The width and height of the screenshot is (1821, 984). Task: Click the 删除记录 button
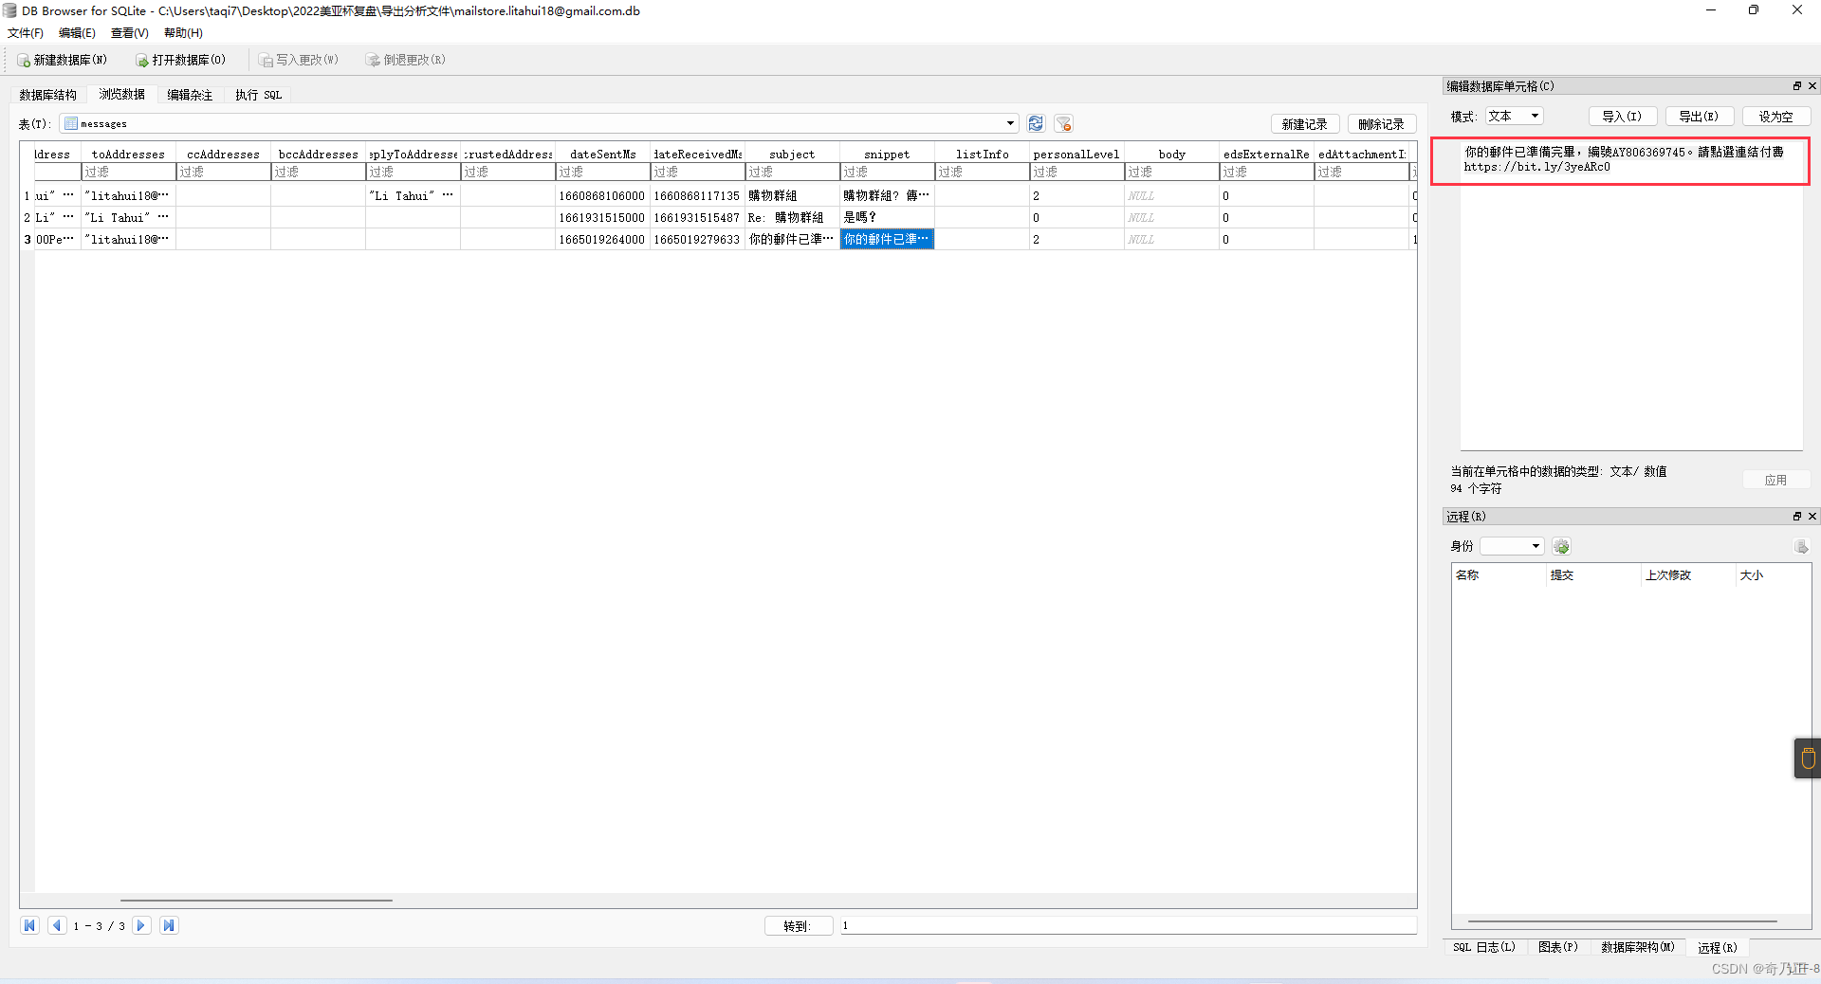(x=1381, y=124)
